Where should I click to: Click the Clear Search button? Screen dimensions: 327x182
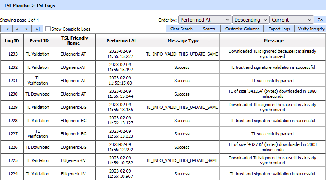coord(181,29)
